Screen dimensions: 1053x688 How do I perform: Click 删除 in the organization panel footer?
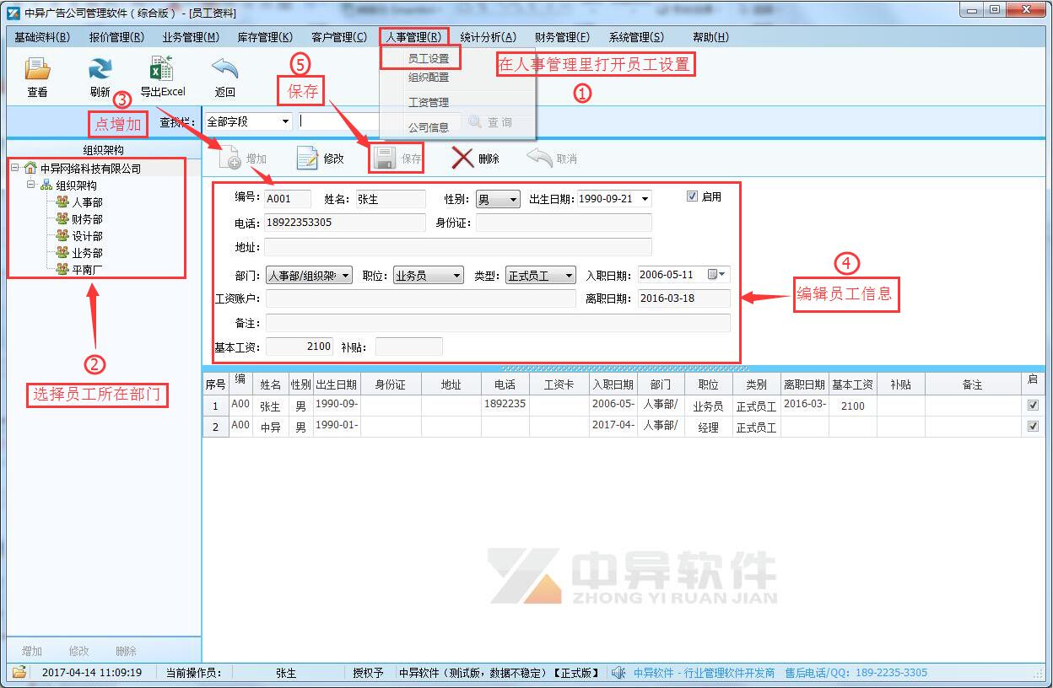(127, 651)
